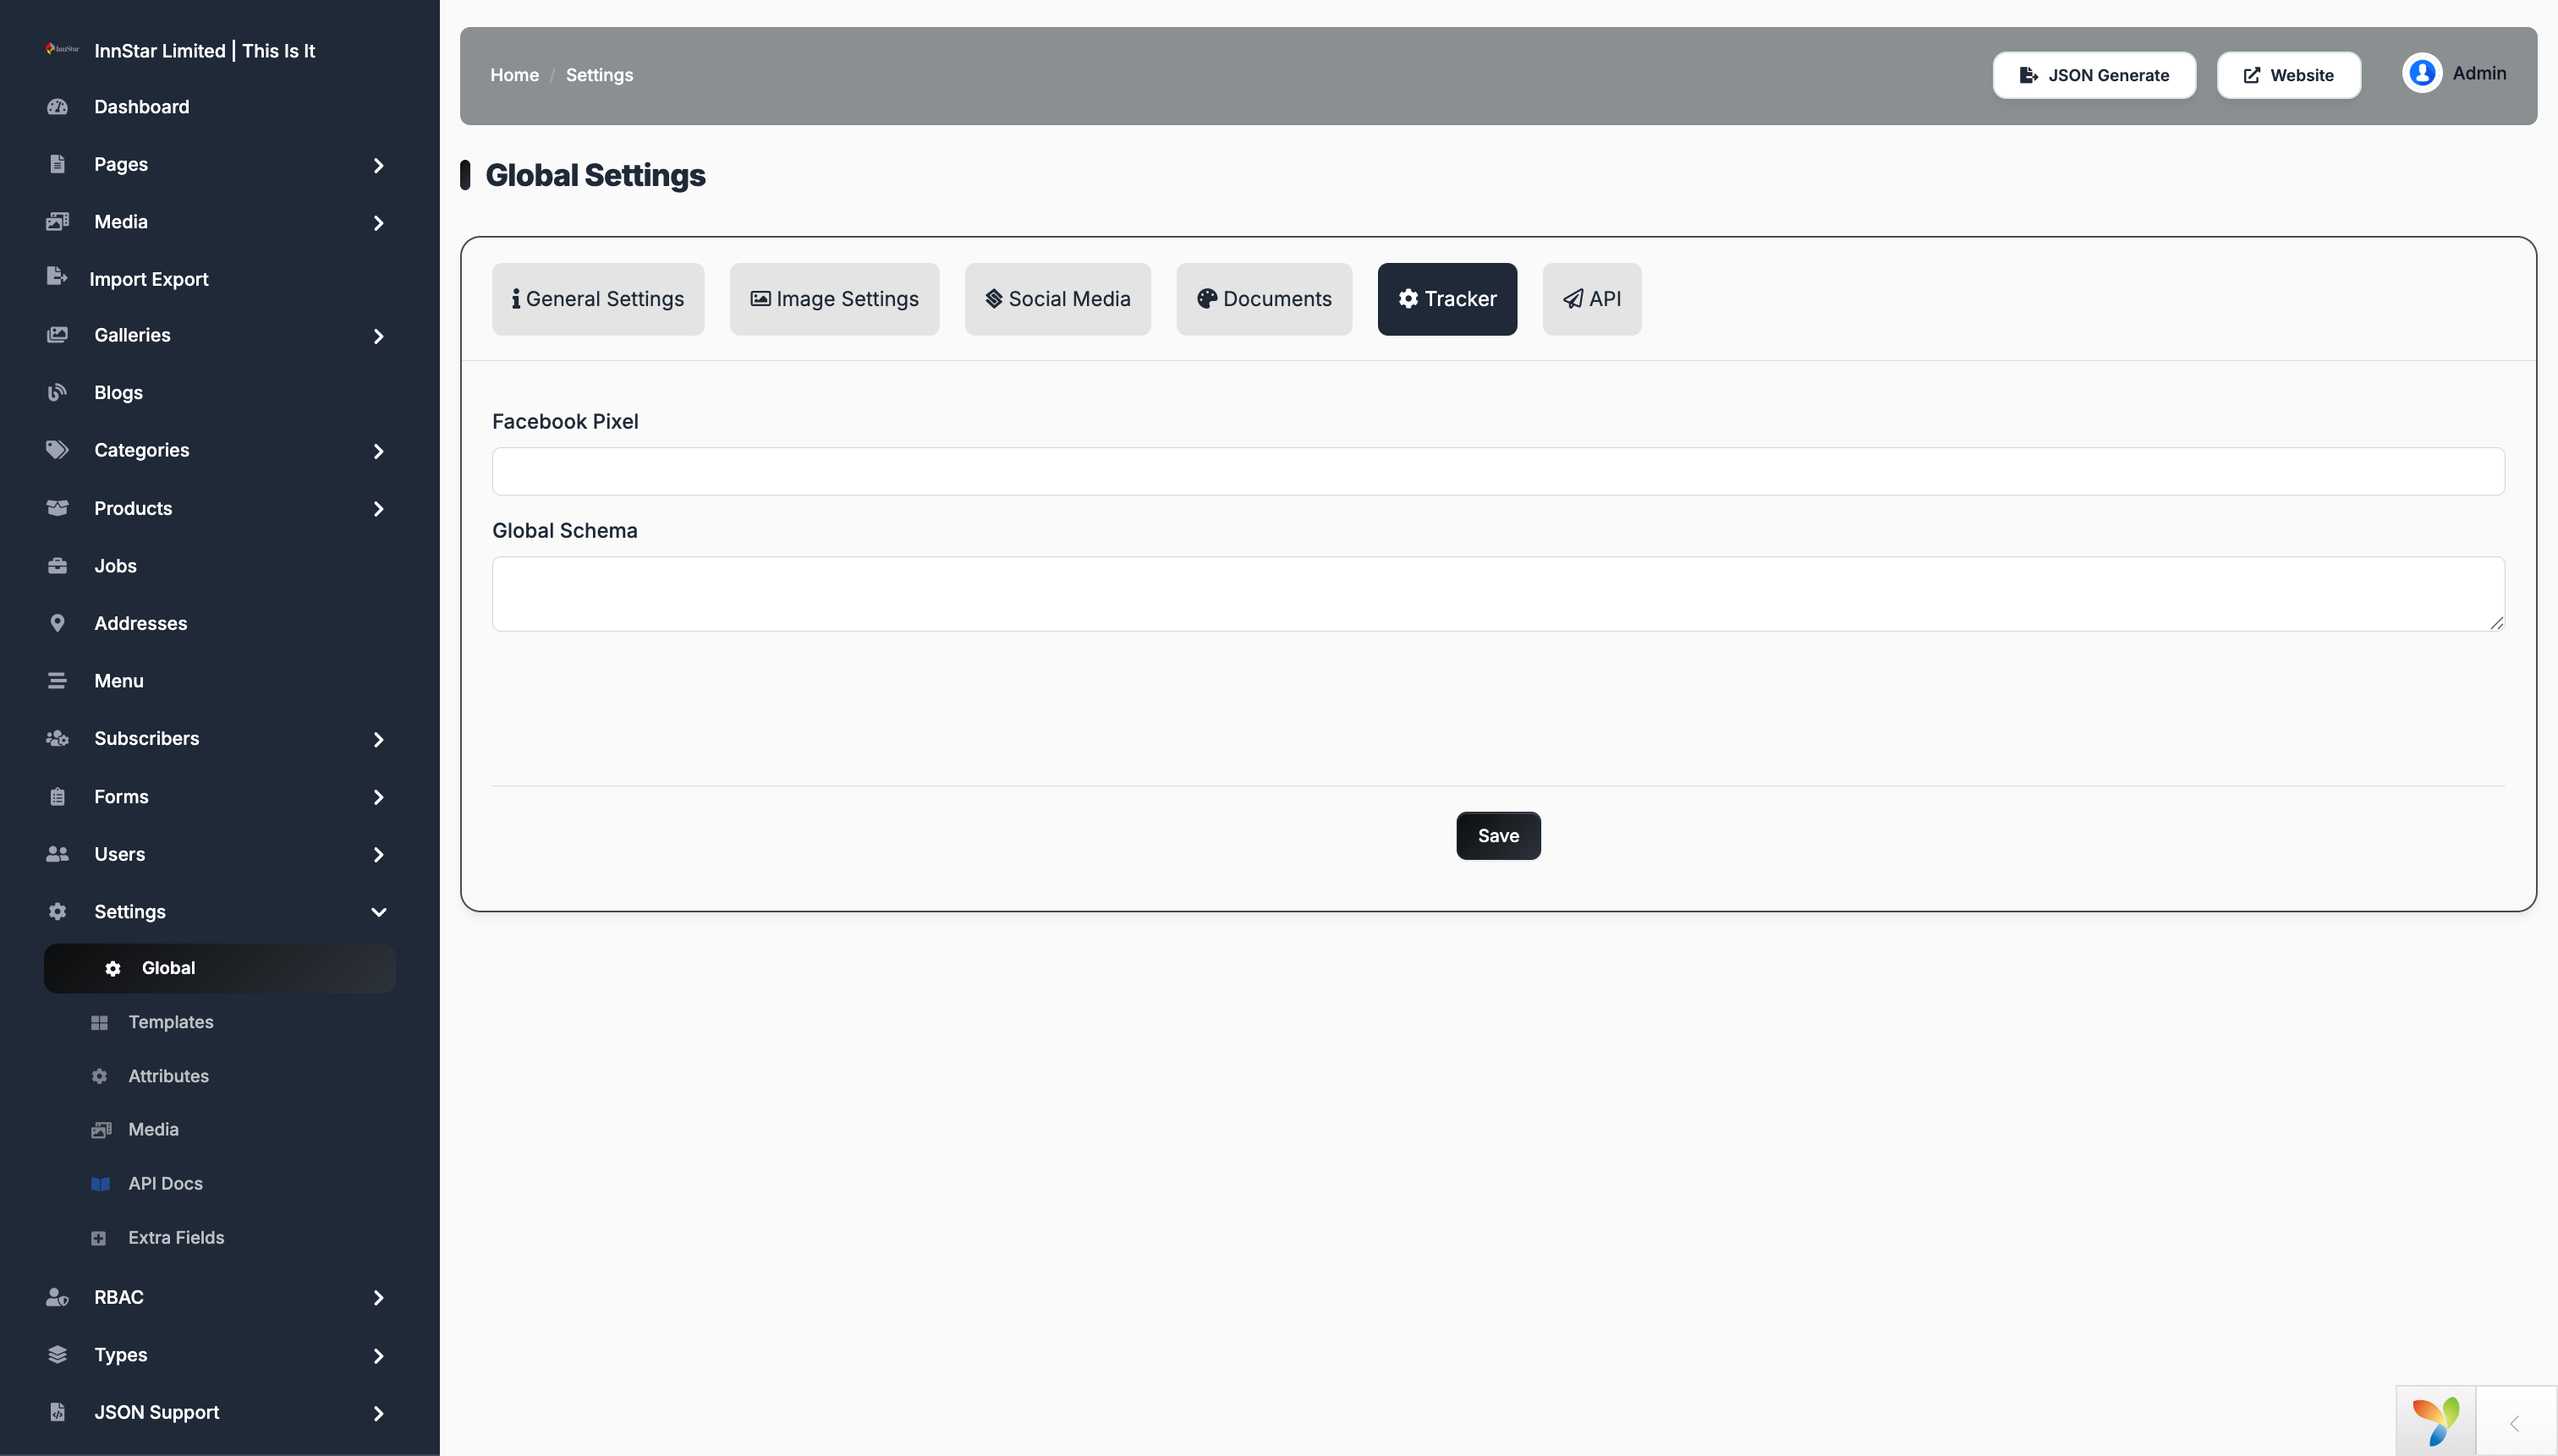Click the Jobs briefcase icon
Screen dimensions: 2558x1456
point(57,566)
